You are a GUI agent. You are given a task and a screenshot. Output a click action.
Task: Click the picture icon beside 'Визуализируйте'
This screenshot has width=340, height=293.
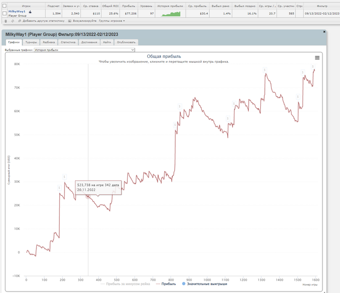69,21
